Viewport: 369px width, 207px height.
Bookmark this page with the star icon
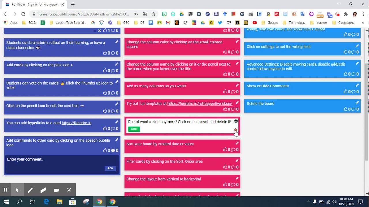pyautogui.click(x=154, y=14)
